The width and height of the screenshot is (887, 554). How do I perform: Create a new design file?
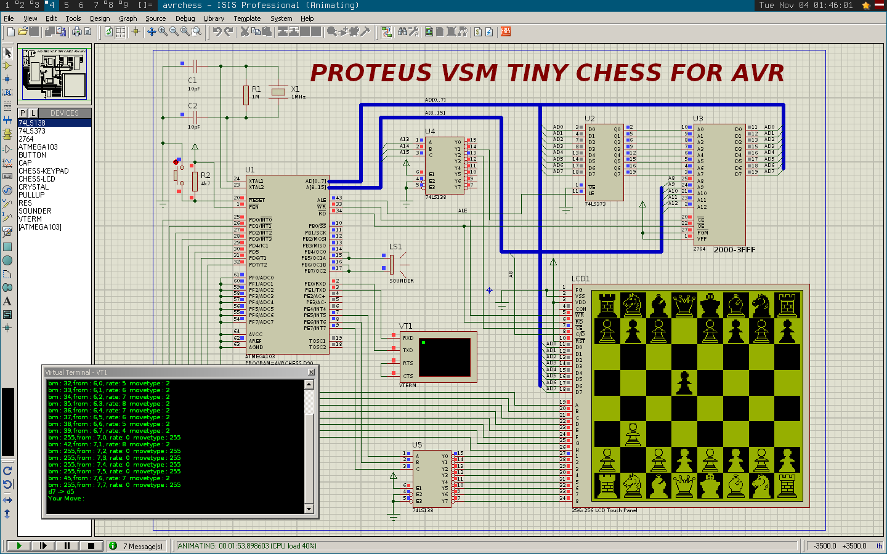(11, 31)
